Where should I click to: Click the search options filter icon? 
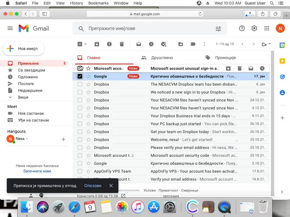pos(218,29)
